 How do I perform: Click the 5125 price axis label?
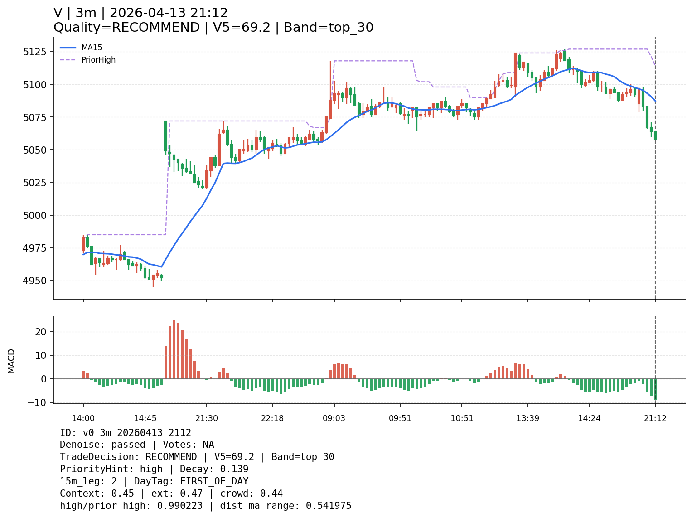click(x=35, y=52)
